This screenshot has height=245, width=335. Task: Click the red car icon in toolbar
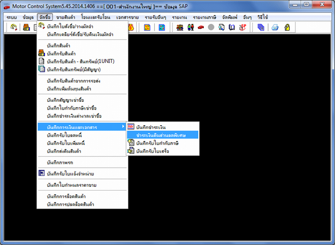coord(201,27)
